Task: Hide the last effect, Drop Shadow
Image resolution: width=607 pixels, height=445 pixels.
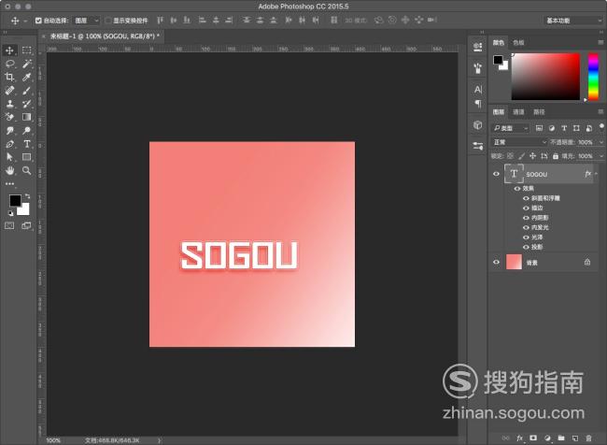Action: pos(526,247)
